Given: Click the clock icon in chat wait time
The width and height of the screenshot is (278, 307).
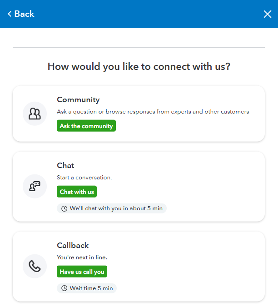Looking at the screenshot, I should [x=64, y=208].
